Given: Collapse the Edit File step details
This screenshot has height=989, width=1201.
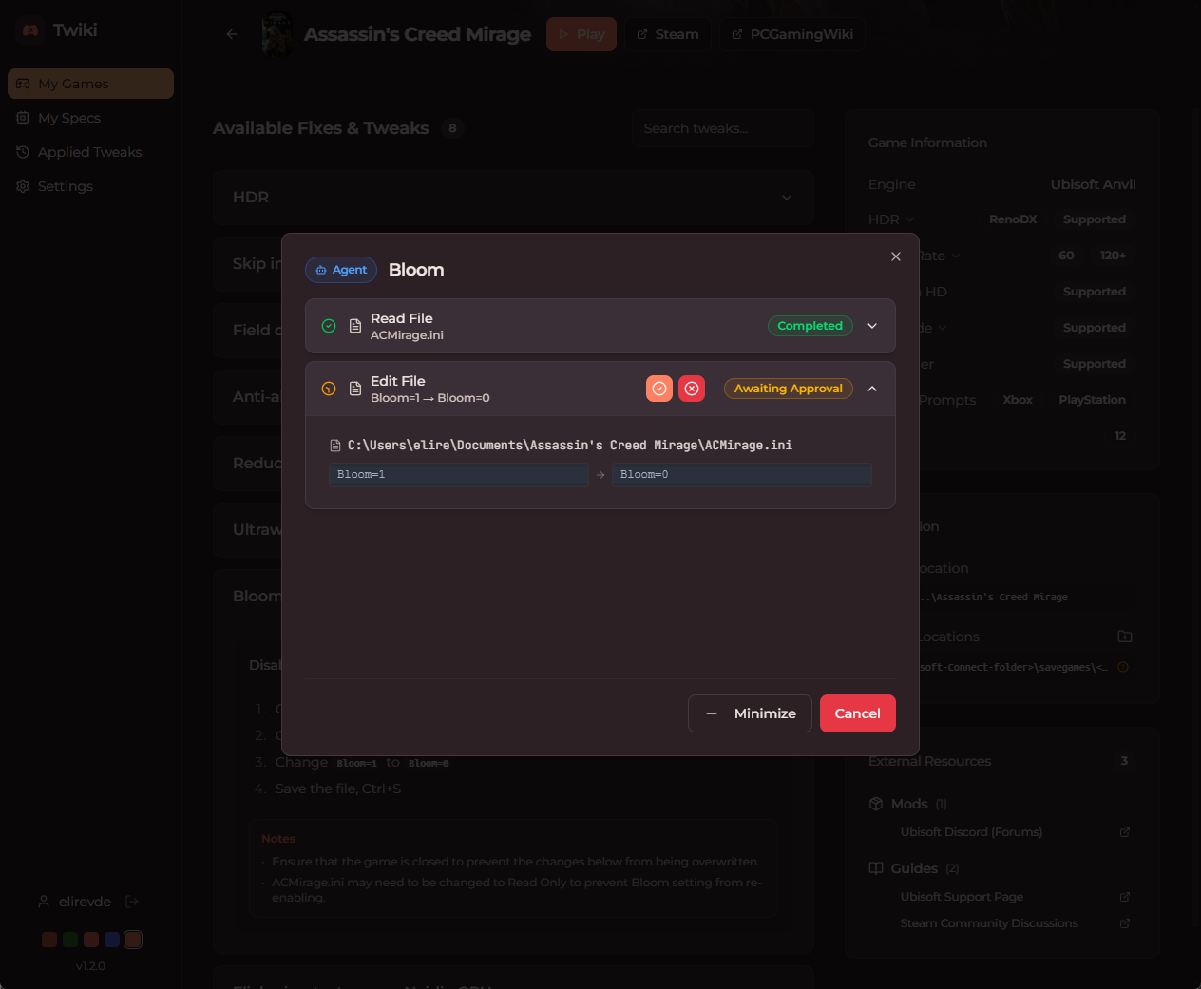Looking at the screenshot, I should coord(872,389).
